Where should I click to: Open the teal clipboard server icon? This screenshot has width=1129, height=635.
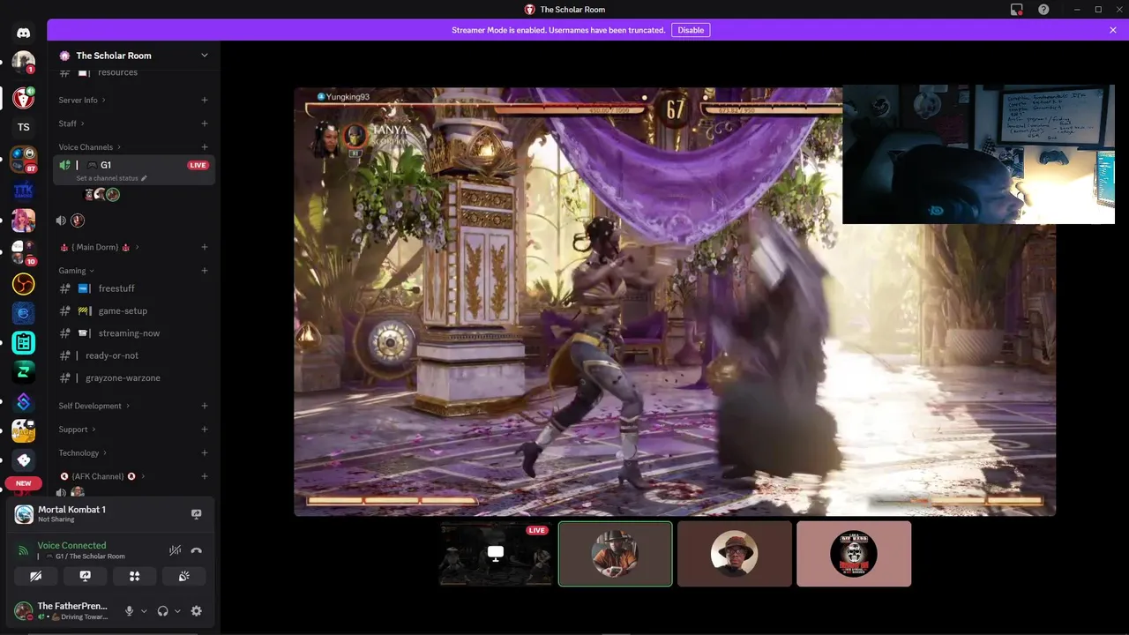point(24,343)
